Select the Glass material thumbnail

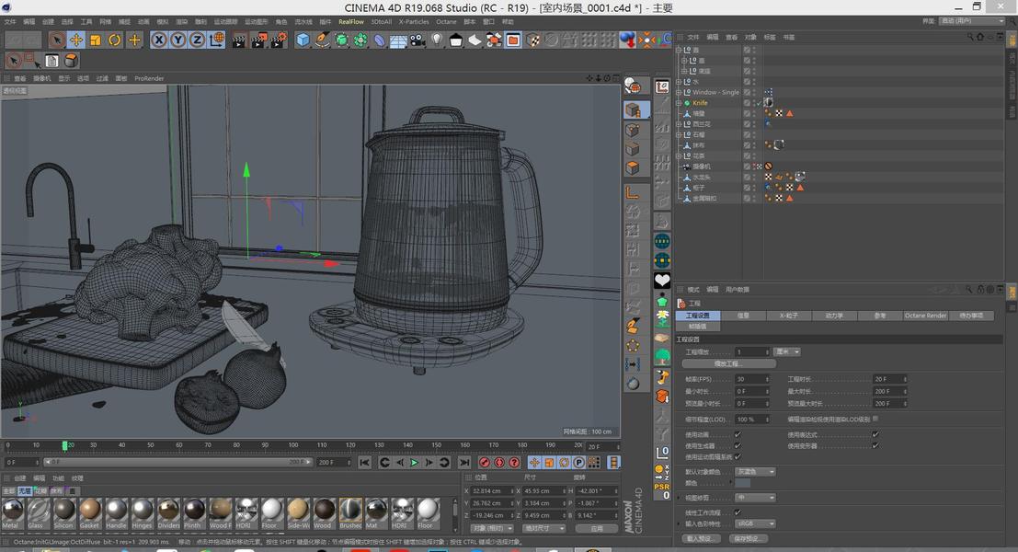pos(38,510)
